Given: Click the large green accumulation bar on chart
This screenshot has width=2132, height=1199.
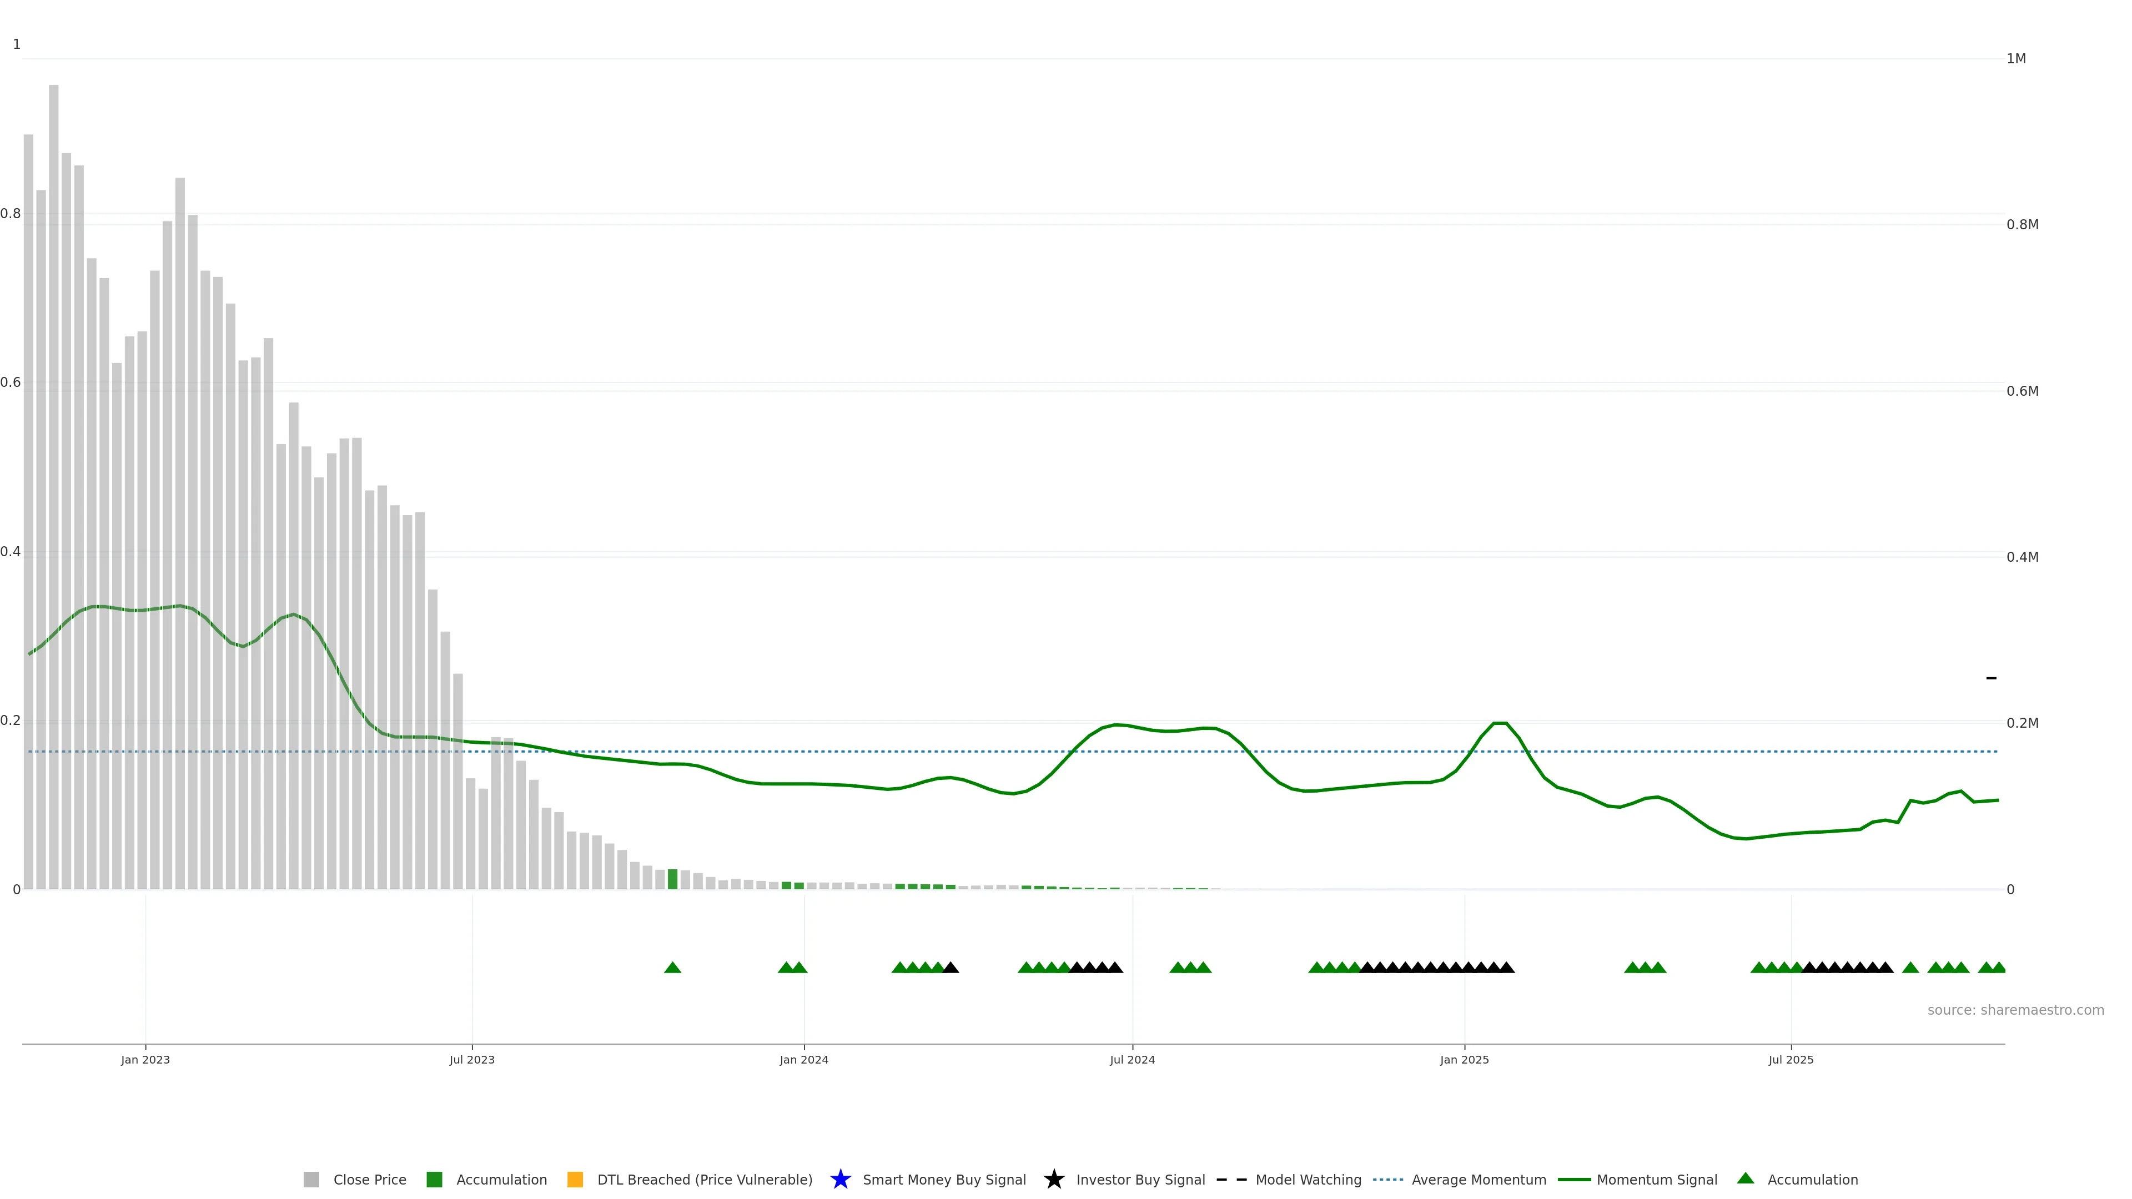Looking at the screenshot, I should 673,879.
